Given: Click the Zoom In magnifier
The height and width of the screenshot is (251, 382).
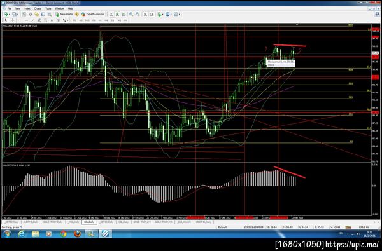Looking at the screenshot, I should 131,14.
